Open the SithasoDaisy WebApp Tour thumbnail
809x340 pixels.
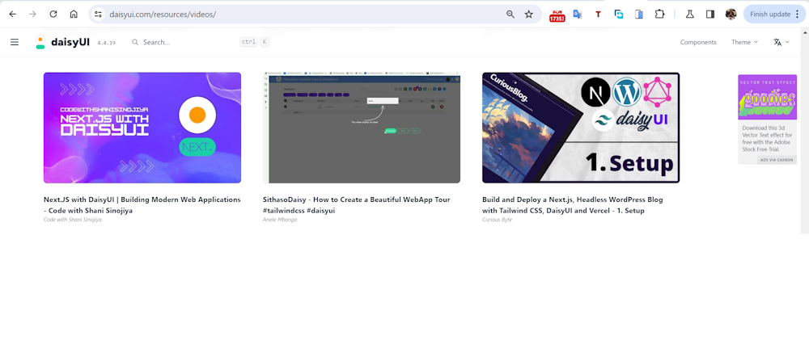click(362, 128)
